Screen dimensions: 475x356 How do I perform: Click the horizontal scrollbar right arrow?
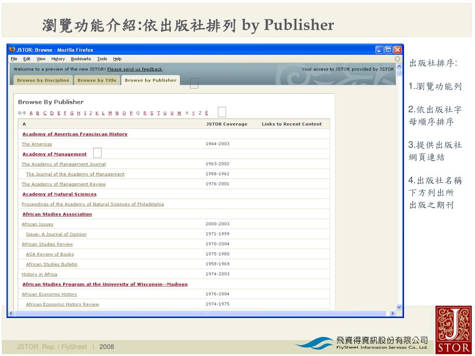point(392,313)
